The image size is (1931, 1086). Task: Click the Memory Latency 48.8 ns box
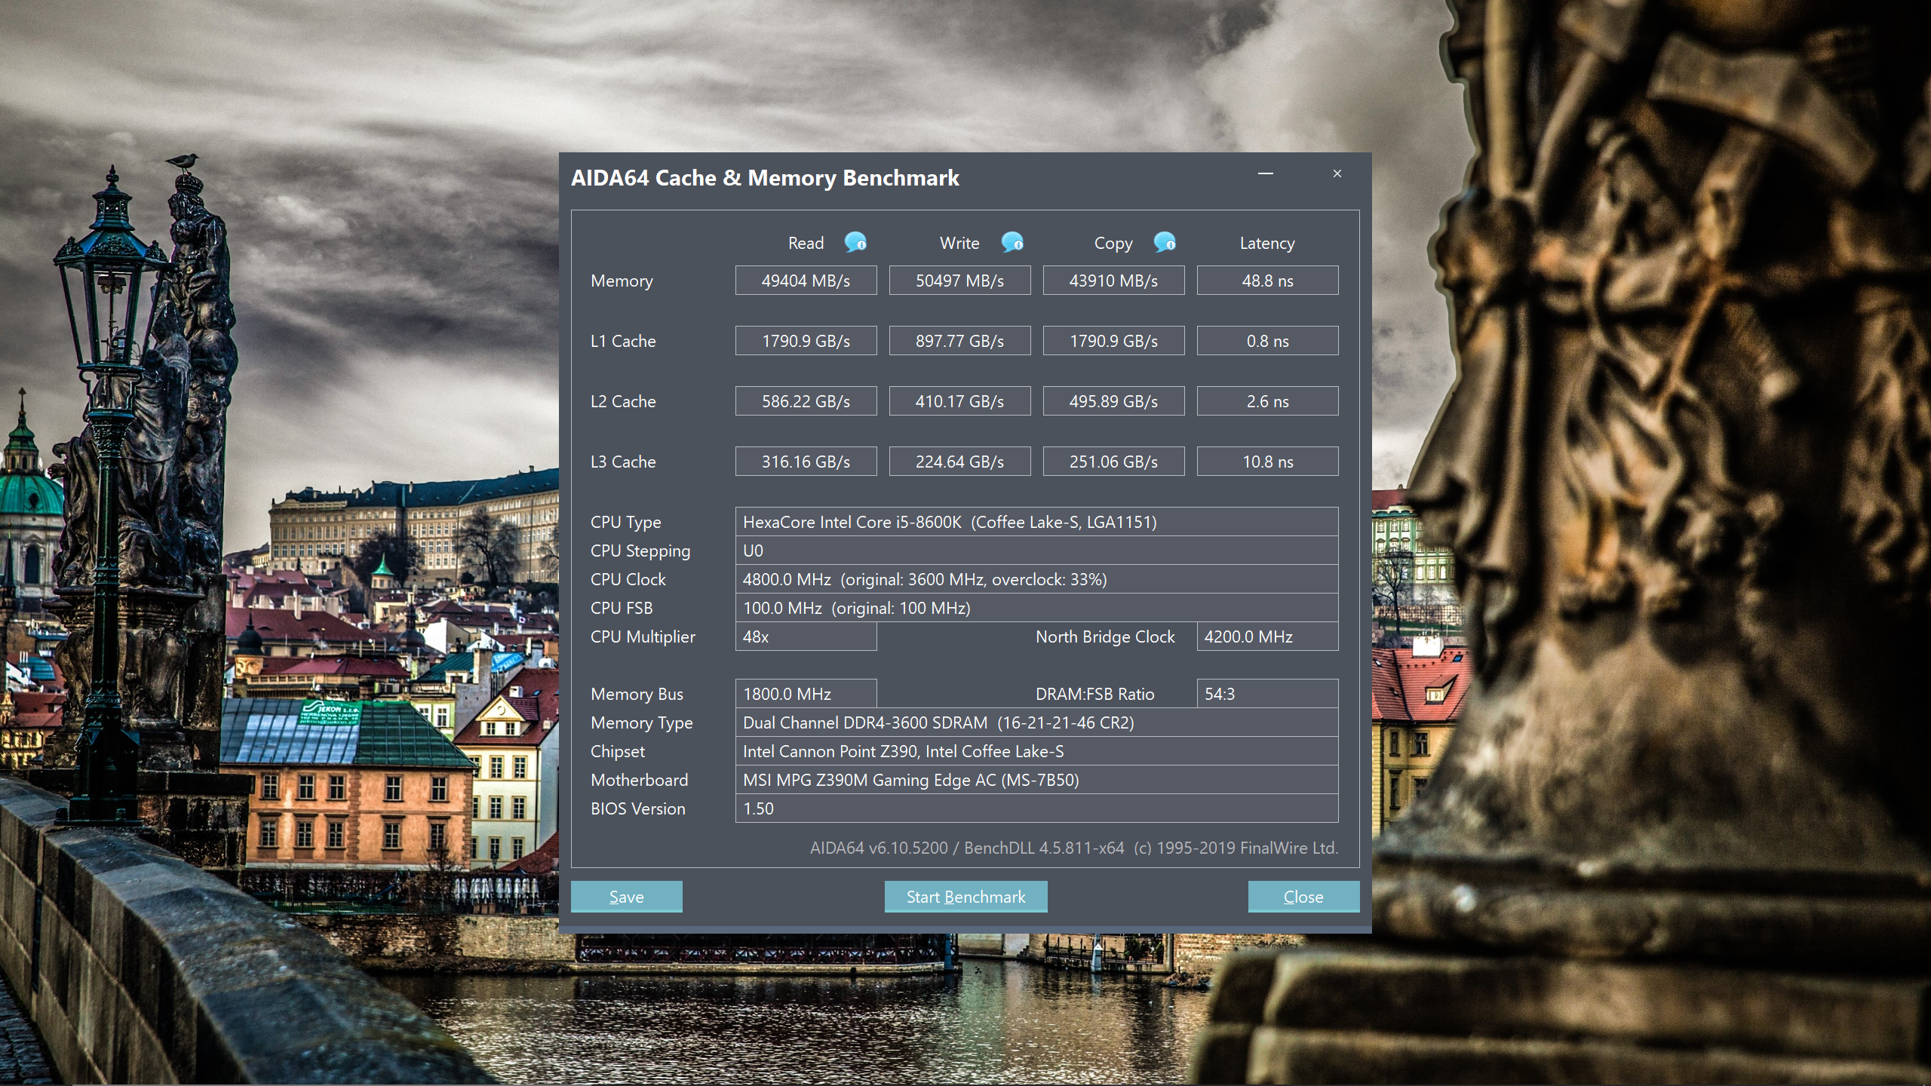pyautogui.click(x=1267, y=281)
